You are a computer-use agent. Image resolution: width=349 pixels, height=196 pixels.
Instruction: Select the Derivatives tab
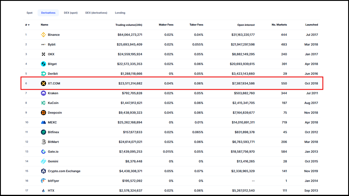coord(48,13)
